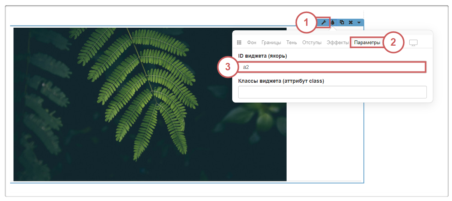Image resolution: width=452 pixels, height=201 pixels.
Task: Click the numbered marker 2 circle
Action: 393,42
